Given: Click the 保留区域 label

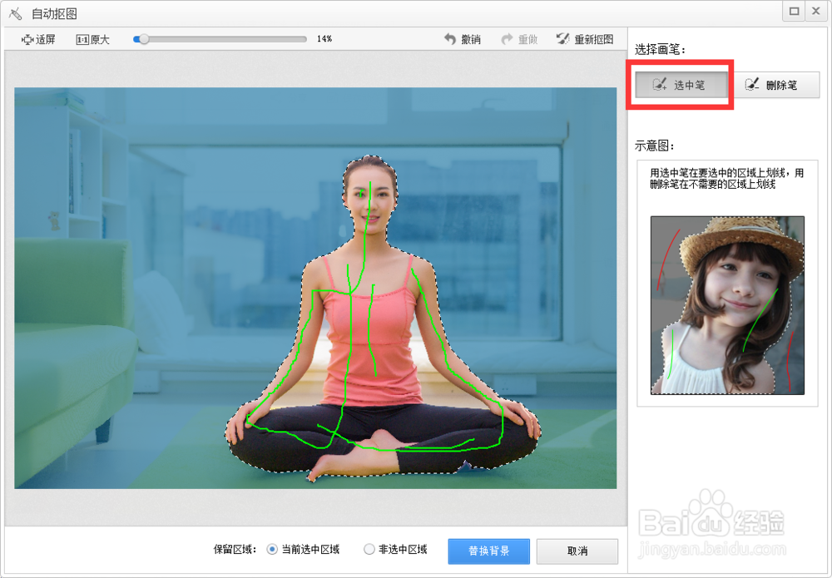Looking at the screenshot, I should pos(235,550).
